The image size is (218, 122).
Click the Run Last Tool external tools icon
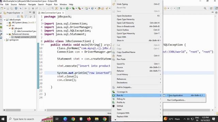[79, 8]
